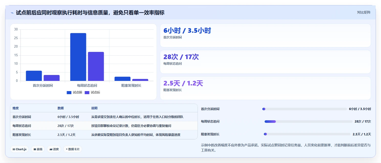The height and width of the screenshot is (163, 381).
Task: Click description starting 从需求提交到责任人确认
Action: [x=137, y=117]
